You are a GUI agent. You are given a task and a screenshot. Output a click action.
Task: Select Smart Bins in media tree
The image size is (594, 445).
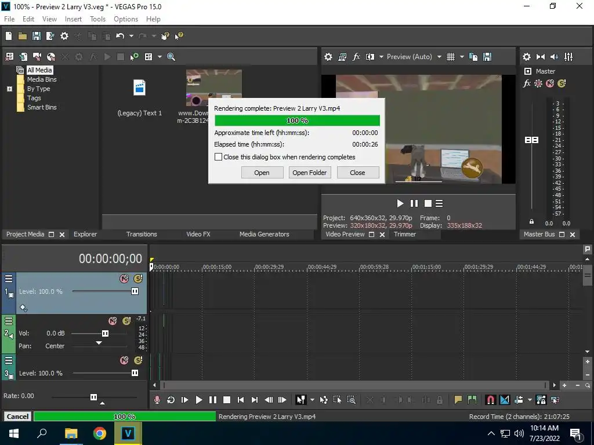click(x=42, y=107)
